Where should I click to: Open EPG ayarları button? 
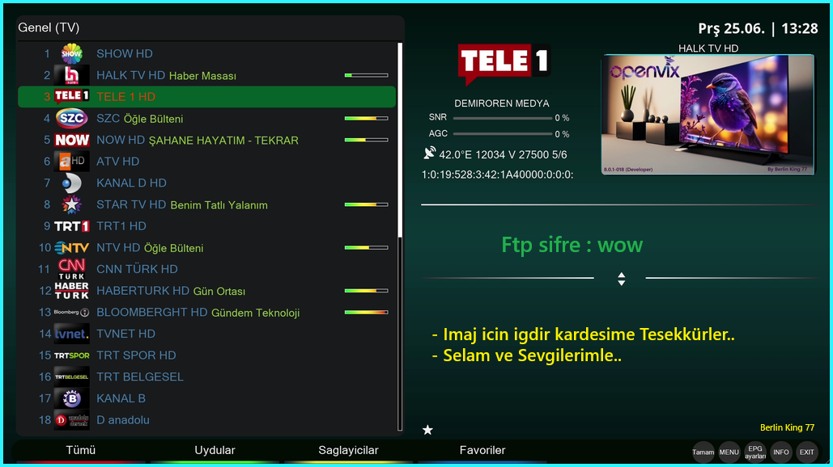755,452
